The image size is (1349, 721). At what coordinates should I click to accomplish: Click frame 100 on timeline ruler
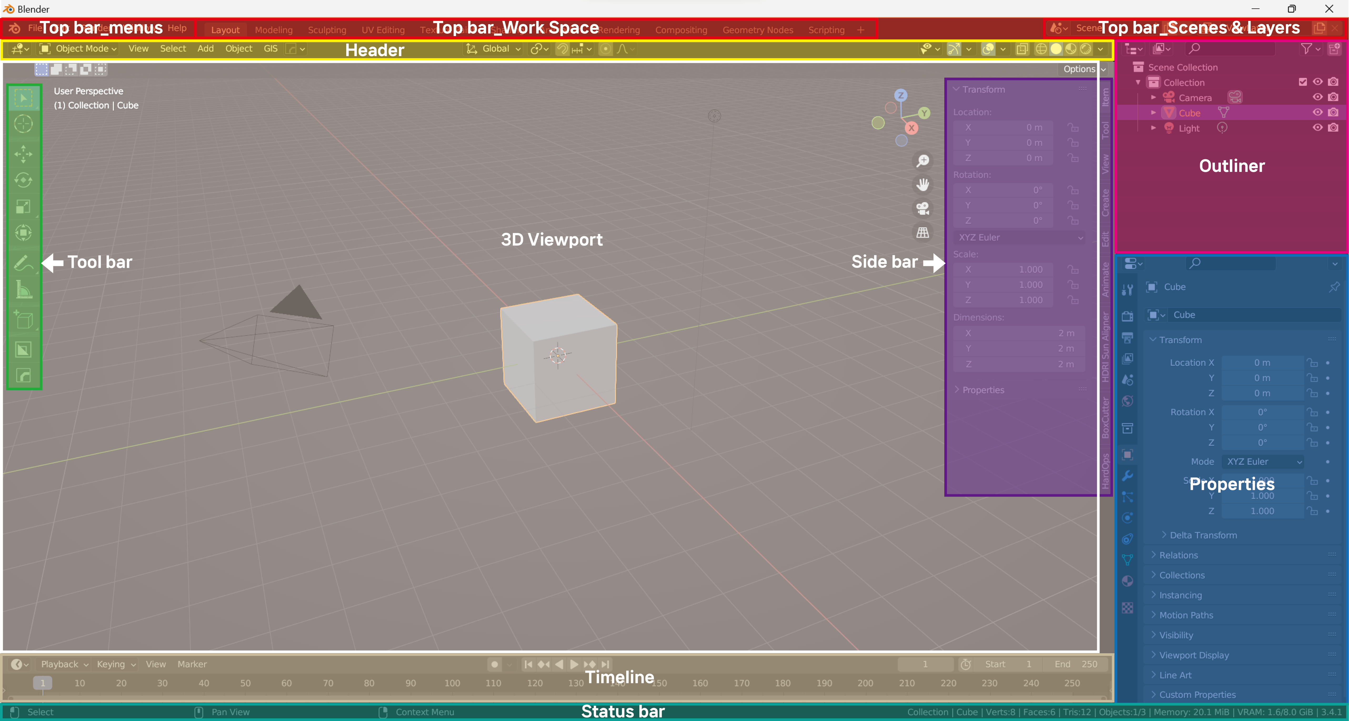tap(452, 683)
